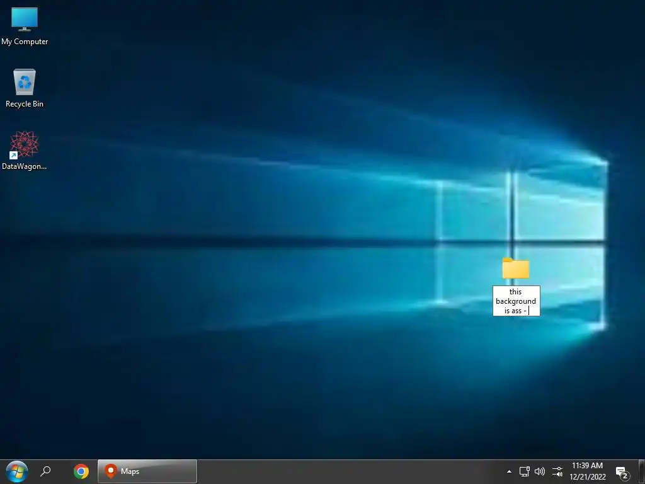This screenshot has height=484, width=645.
Task: Switch to the Maps taskbar window
Action: tap(147, 471)
